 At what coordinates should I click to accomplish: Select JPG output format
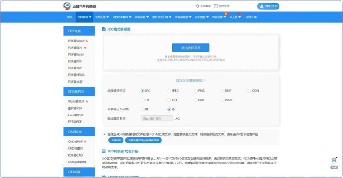tap(143, 91)
